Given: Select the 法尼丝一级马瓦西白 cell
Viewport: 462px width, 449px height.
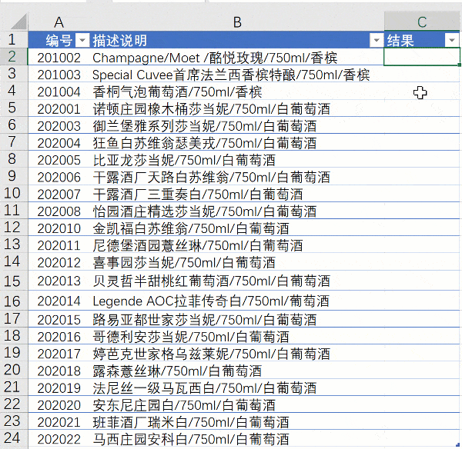Looking at the screenshot, I should [x=237, y=387].
